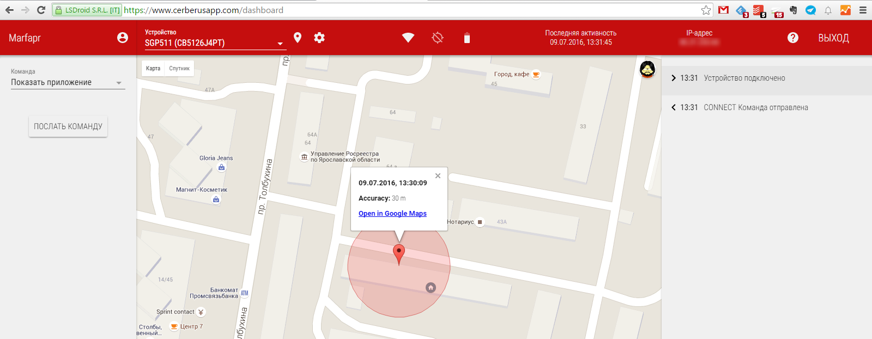Click the Последняя активность timestamp text
Image resolution: width=872 pixels, height=339 pixels.
click(x=581, y=38)
